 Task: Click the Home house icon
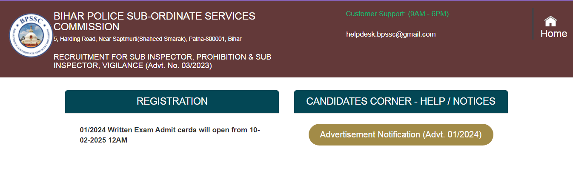point(550,20)
